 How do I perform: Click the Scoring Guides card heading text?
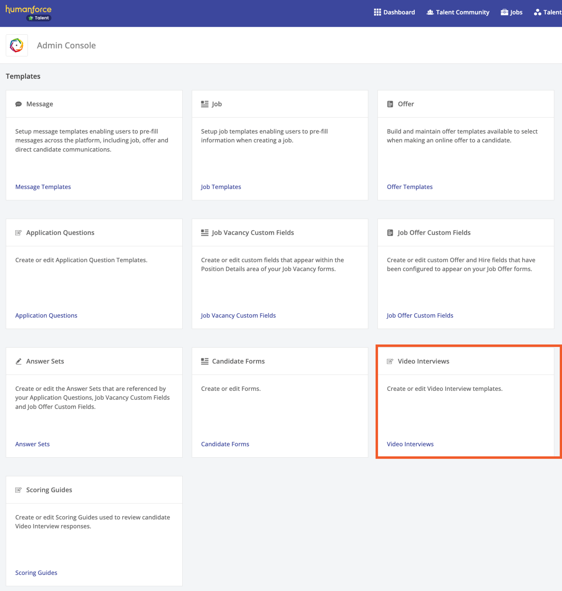click(x=49, y=490)
